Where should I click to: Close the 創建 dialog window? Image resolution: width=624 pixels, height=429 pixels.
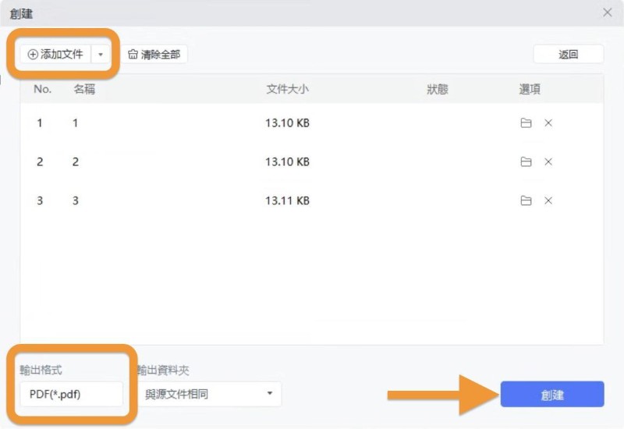[x=608, y=12]
